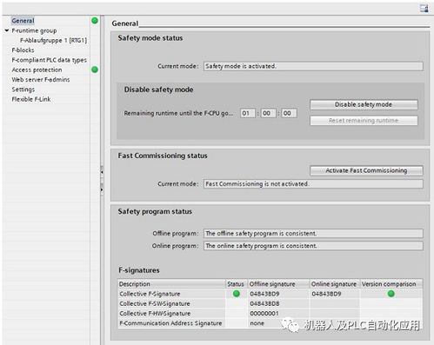This screenshot has height=345, width=434.
Task: Collapse the F-runtime group tree node
Action: [7, 30]
